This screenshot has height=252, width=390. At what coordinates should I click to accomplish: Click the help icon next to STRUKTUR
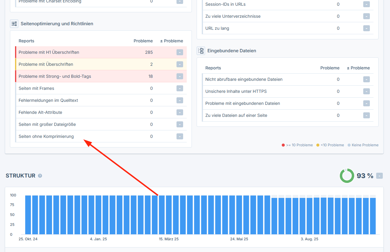[x=40, y=176]
